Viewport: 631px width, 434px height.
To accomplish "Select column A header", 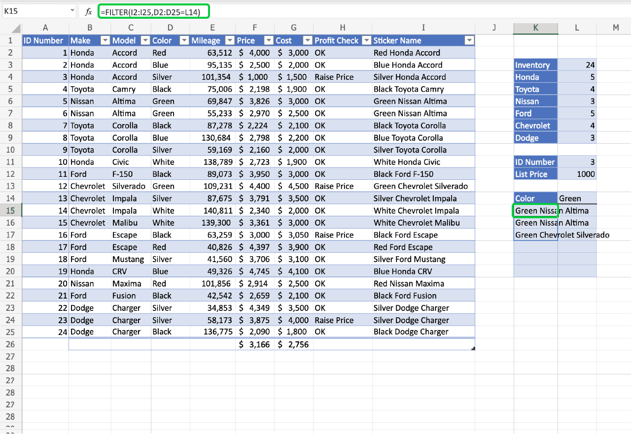I will coord(45,28).
